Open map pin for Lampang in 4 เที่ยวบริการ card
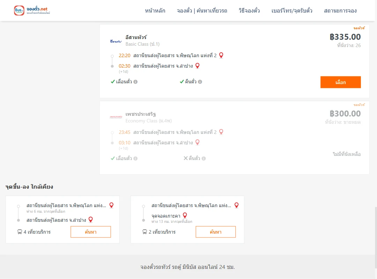 (91, 220)
